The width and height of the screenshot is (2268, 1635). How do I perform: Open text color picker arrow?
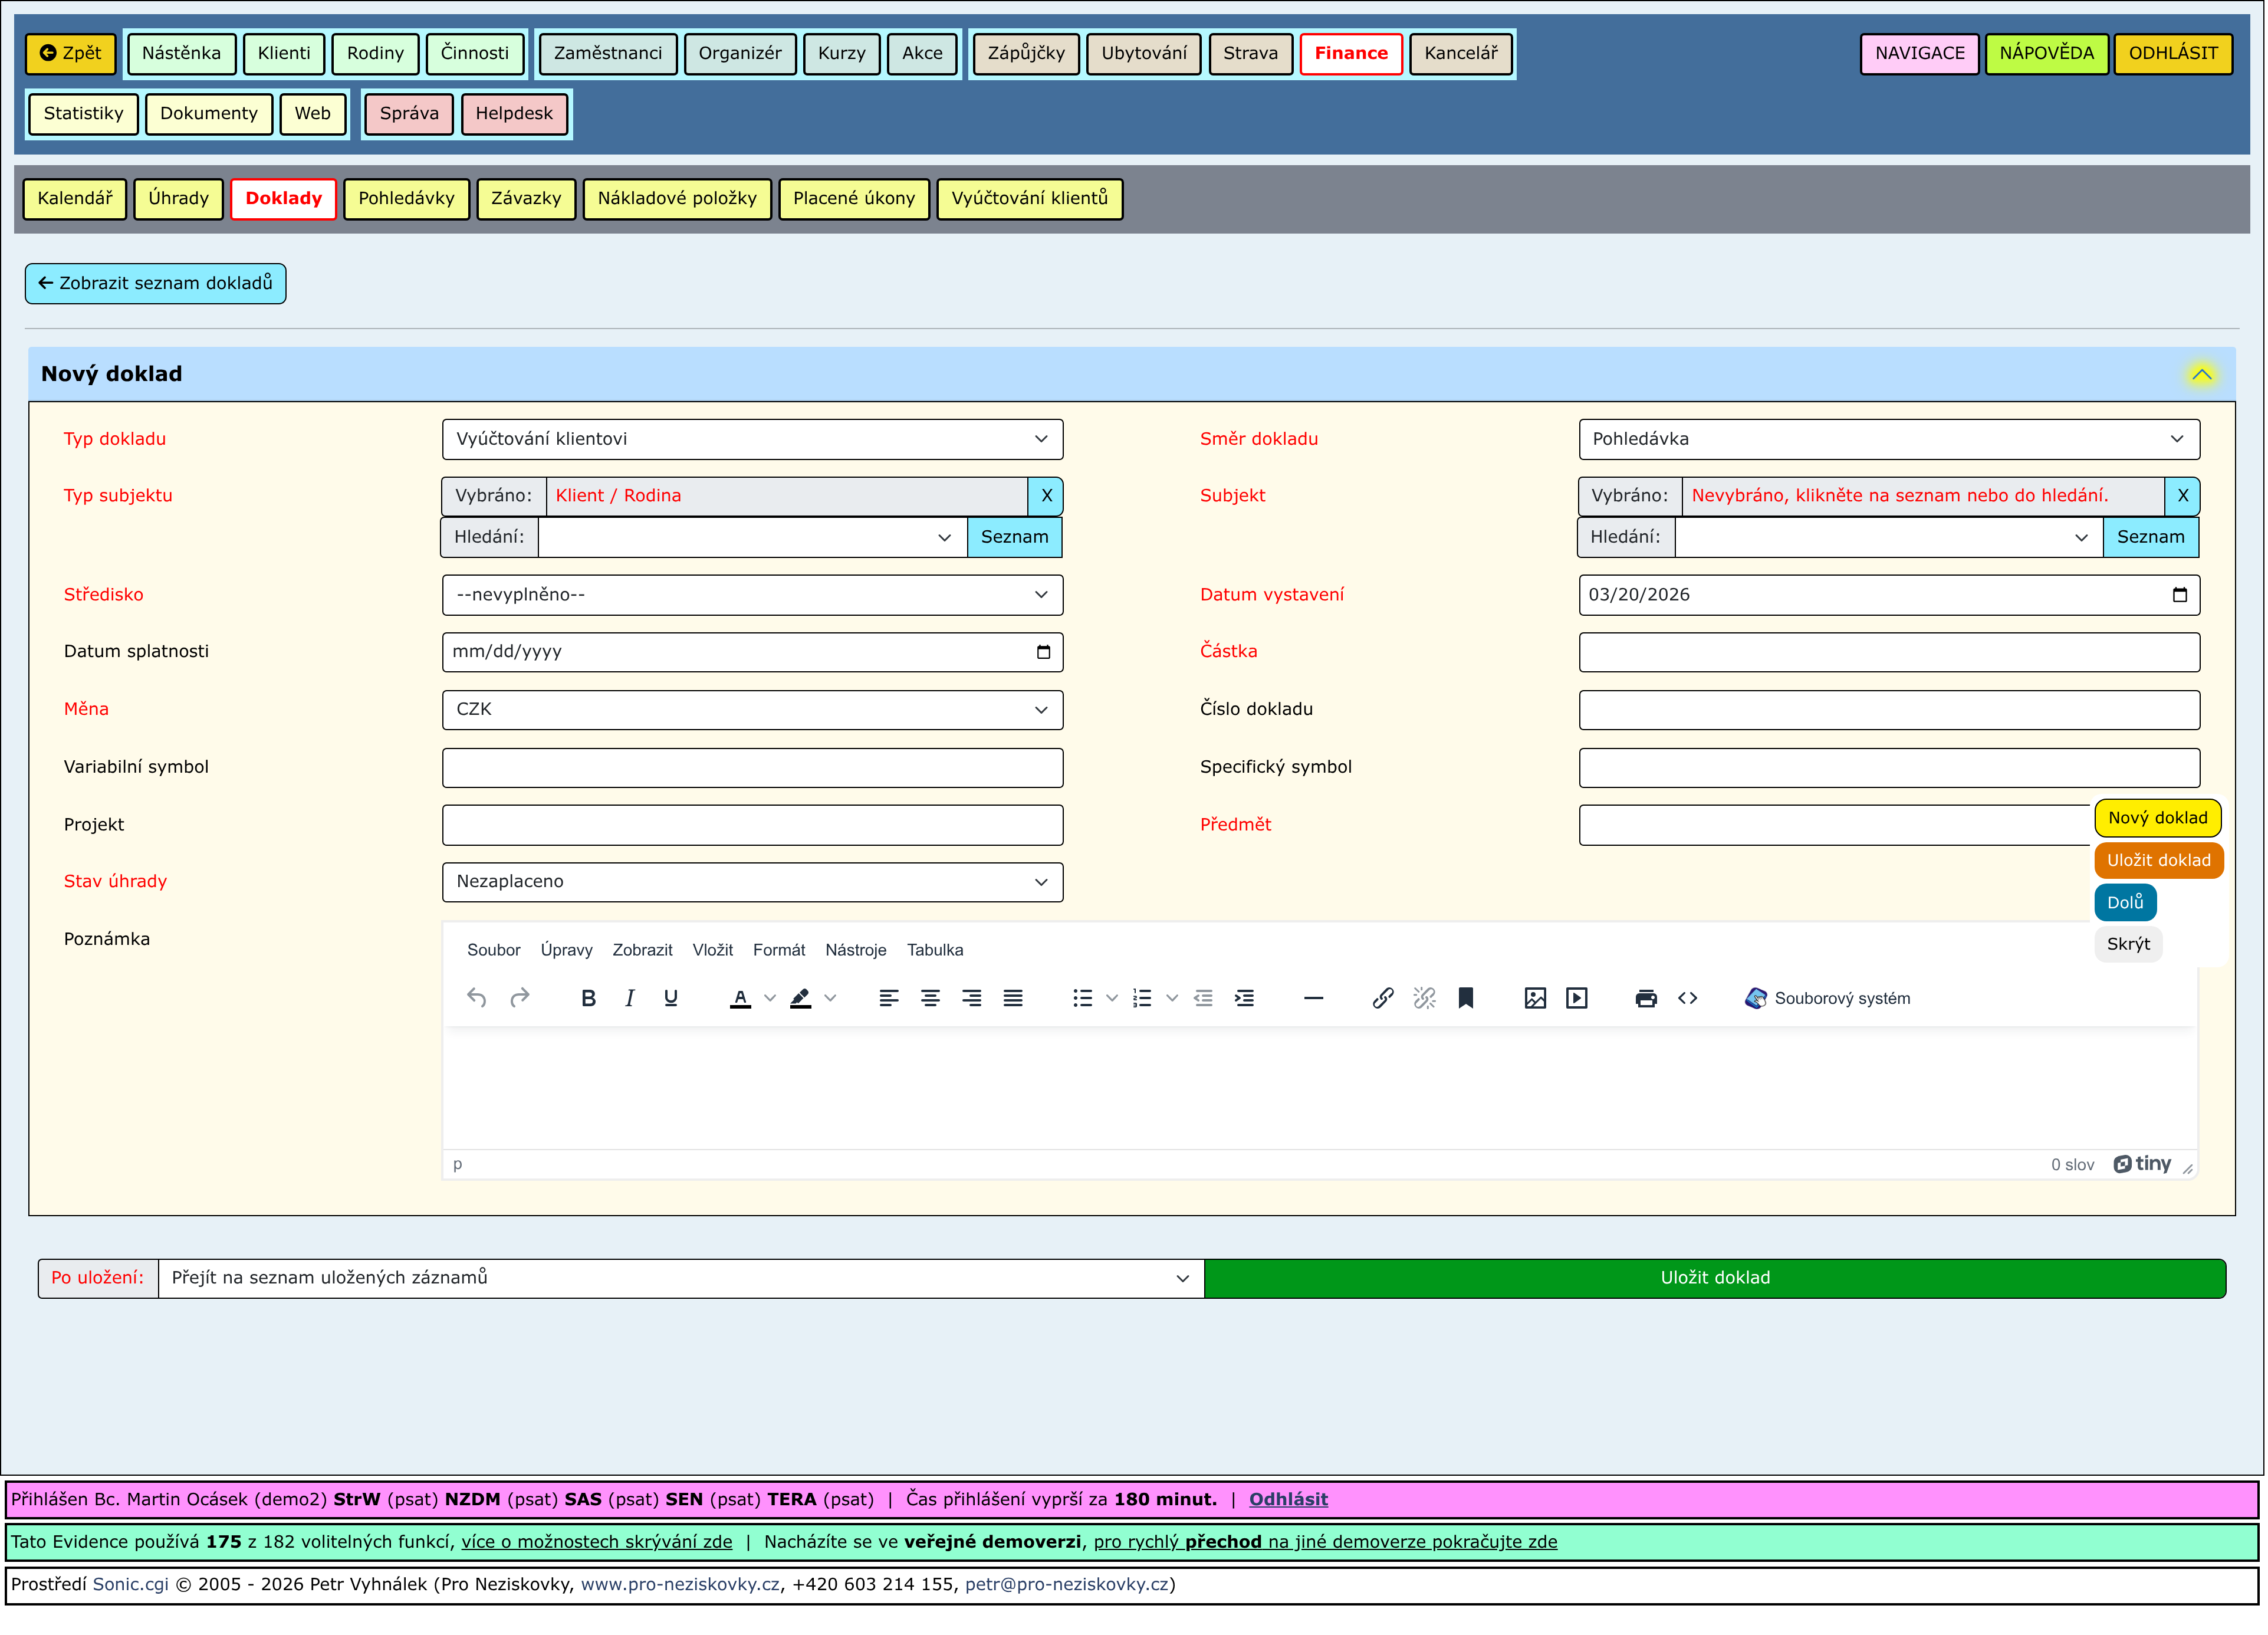click(770, 998)
